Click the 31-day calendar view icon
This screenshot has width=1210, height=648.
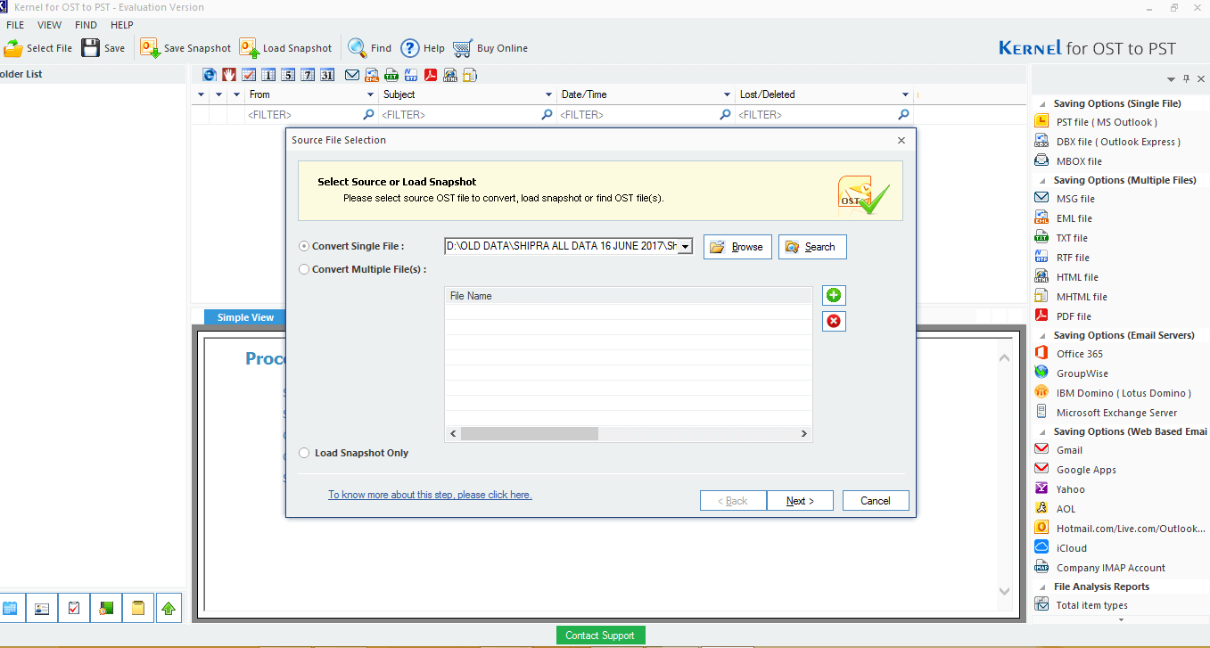327,75
